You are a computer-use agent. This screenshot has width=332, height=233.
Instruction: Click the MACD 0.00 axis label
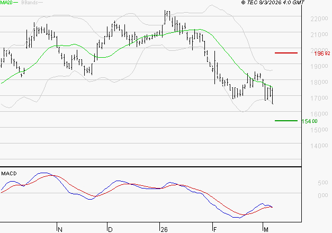(x=322, y=195)
